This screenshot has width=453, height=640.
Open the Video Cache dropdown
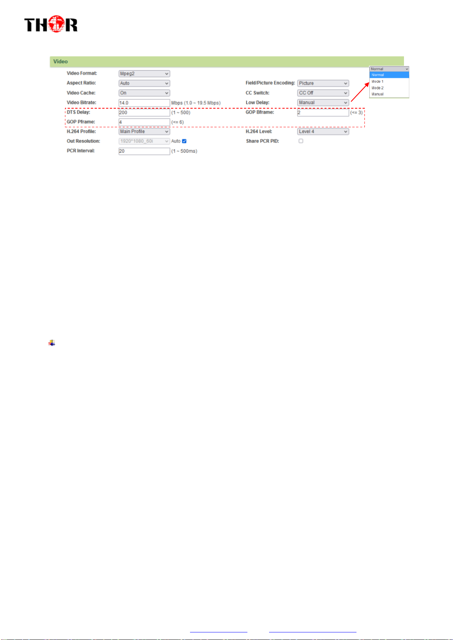pos(144,93)
